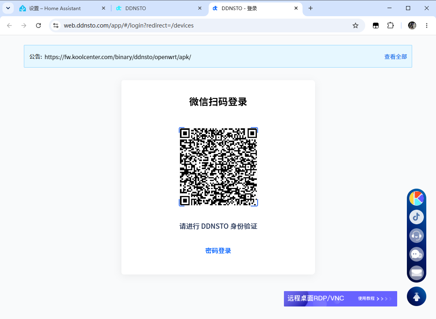Open the colorful K logo sidebar icon
This screenshot has height=319, width=436.
coord(416,198)
